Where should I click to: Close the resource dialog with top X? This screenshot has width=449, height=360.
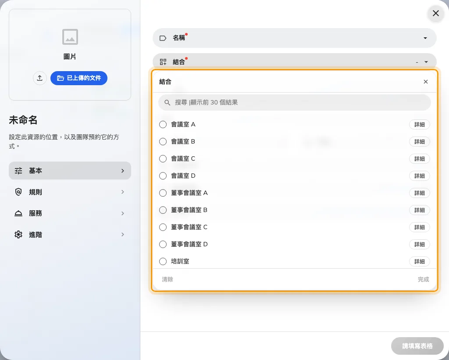point(436,13)
